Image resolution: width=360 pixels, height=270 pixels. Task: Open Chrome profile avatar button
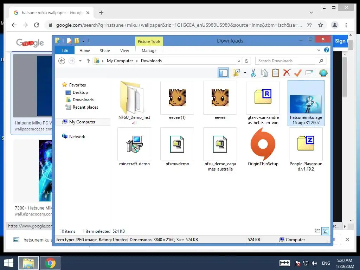pyautogui.click(x=335, y=25)
